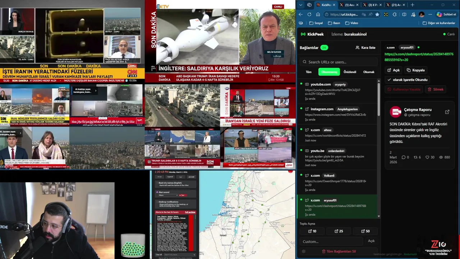This screenshot has width=460, height=259.
Task: Click Tüm Bağlantıları Sil button
Action: (x=339, y=251)
